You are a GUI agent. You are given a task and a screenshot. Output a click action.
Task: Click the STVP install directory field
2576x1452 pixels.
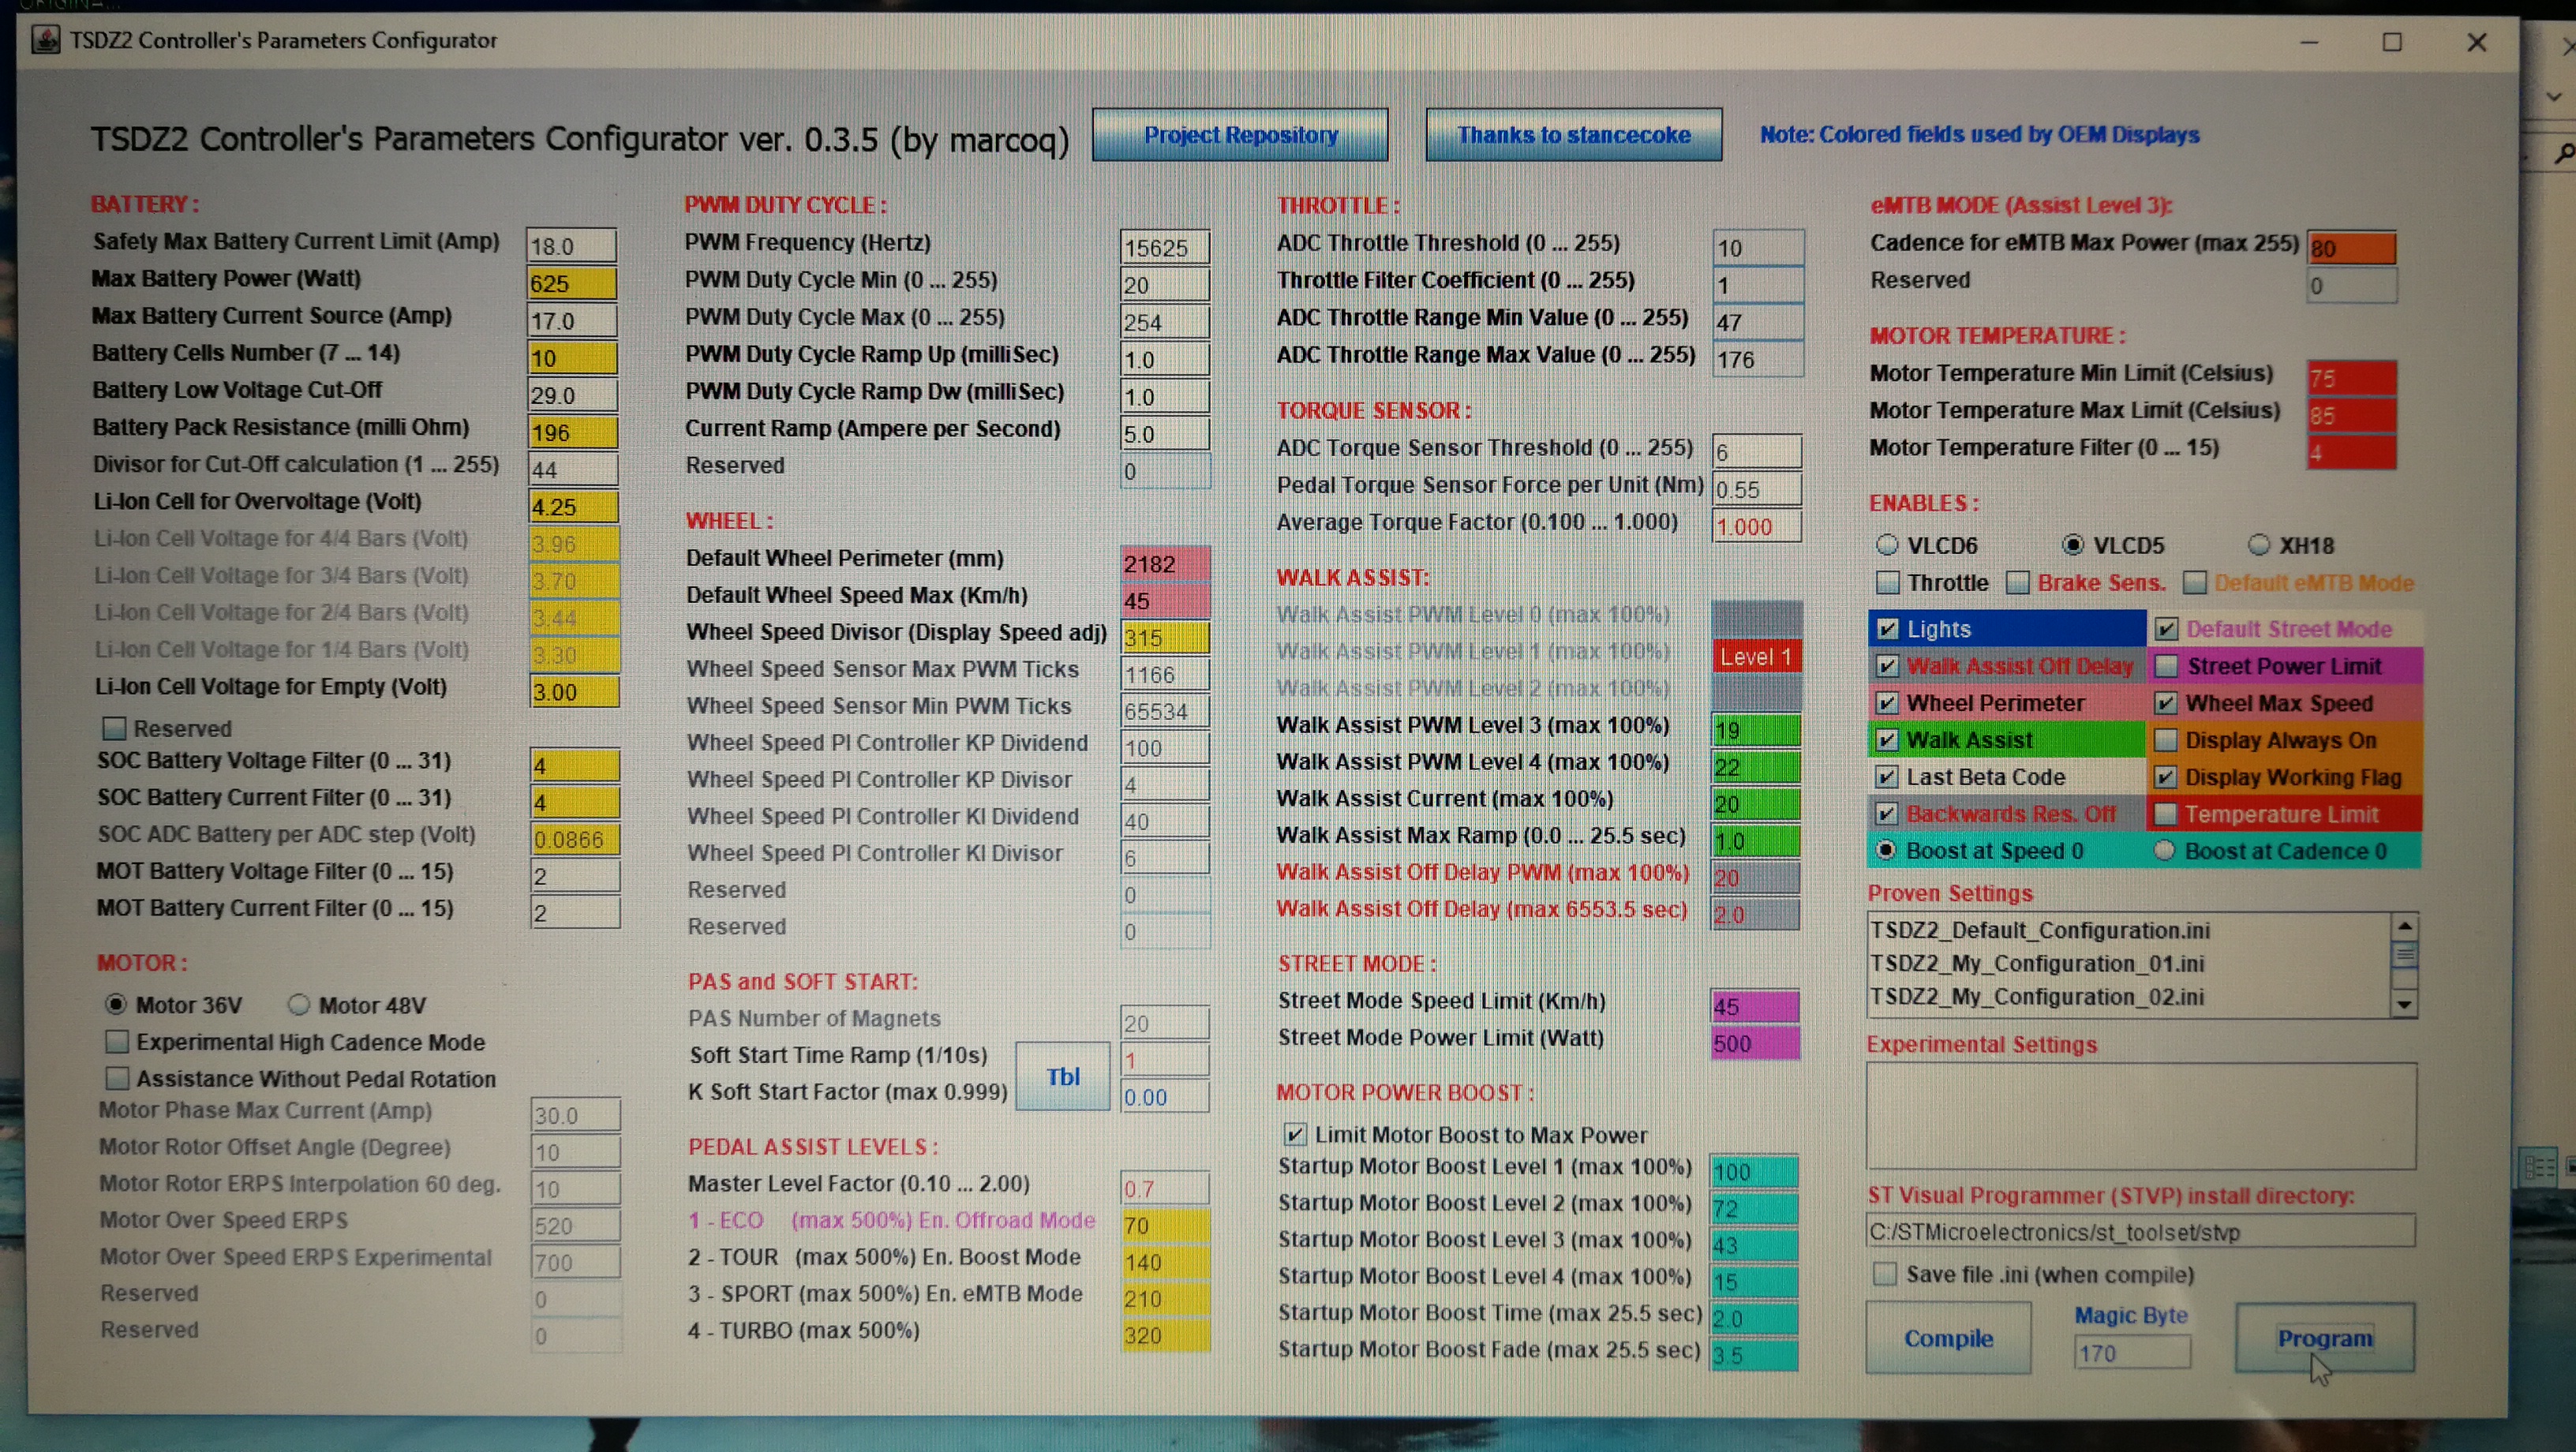pos(2141,1232)
